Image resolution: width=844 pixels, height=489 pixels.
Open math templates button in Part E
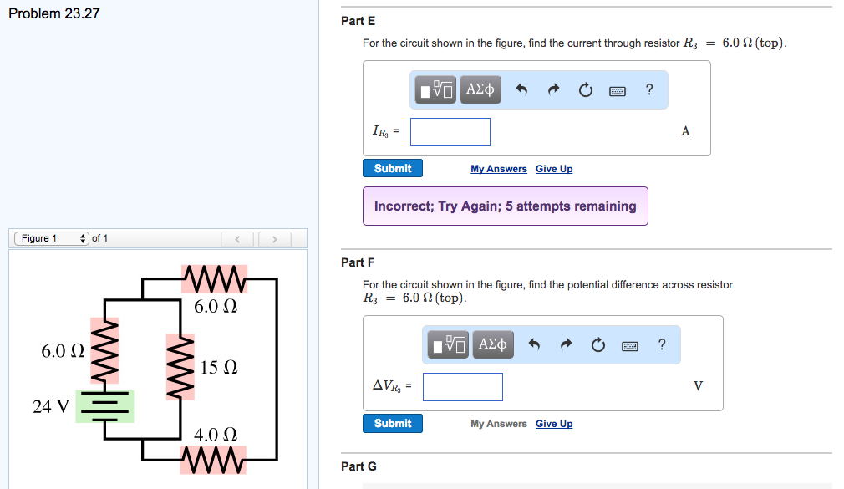click(x=435, y=89)
